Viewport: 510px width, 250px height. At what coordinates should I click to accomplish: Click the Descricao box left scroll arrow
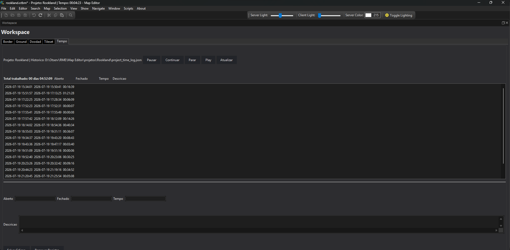(22, 230)
